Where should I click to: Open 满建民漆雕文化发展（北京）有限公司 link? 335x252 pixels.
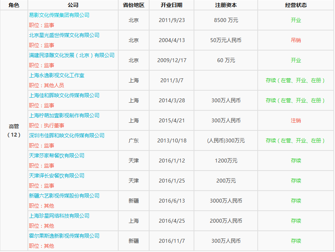(72, 55)
